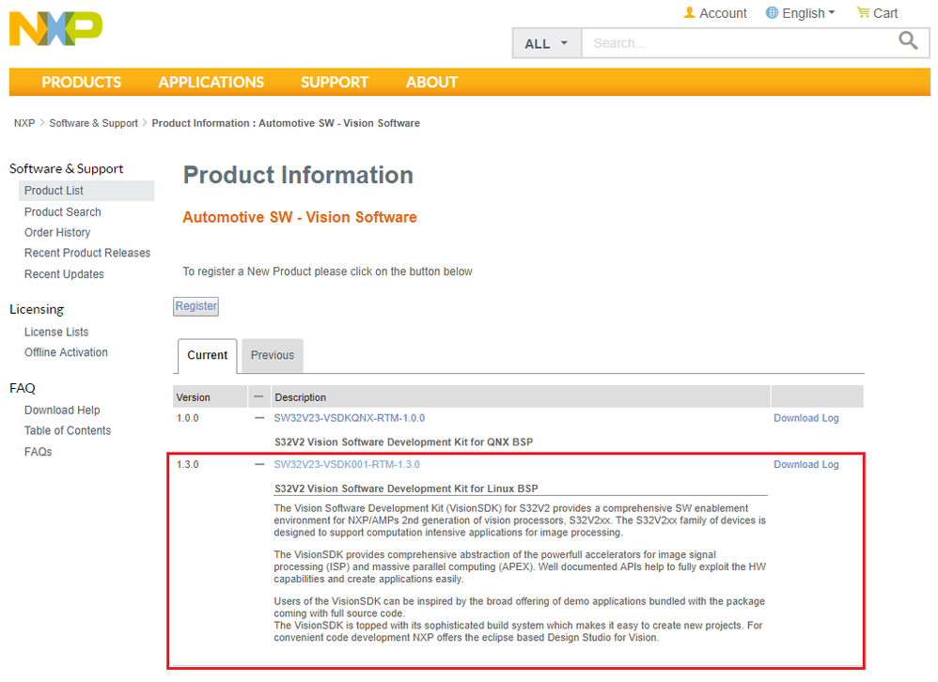
Task: Toggle the 1.0.0 row expander dash
Action: pos(259,418)
